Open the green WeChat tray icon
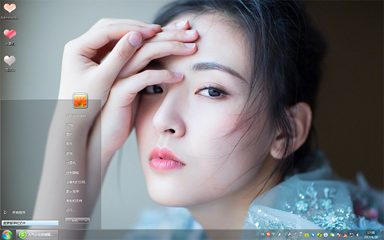 (332, 235)
